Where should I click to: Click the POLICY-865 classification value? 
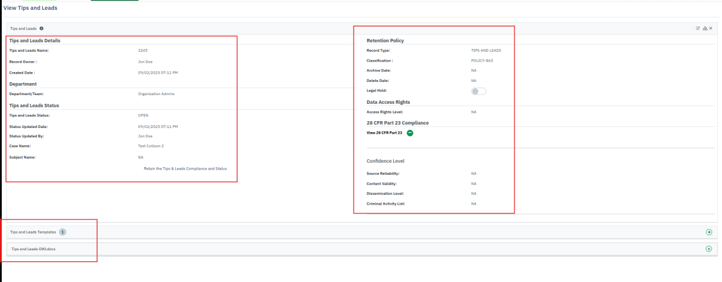click(482, 61)
